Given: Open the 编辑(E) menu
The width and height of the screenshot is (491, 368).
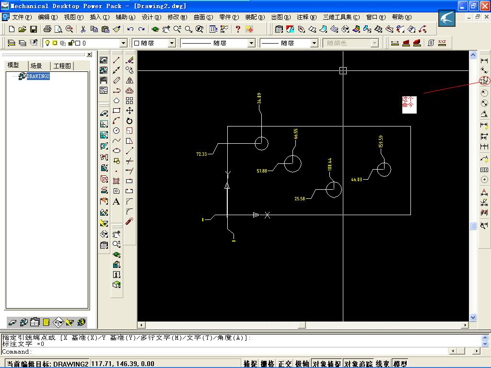Looking at the screenshot, I should (x=48, y=17).
